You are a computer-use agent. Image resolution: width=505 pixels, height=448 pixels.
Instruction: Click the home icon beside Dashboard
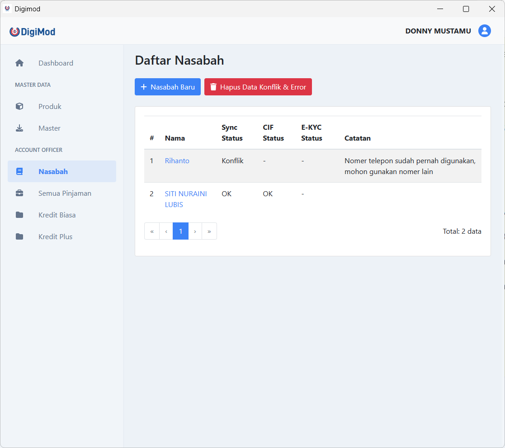coord(19,63)
